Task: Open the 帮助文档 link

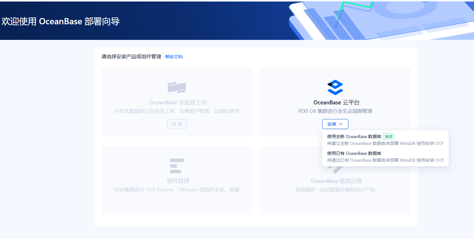Action: [174, 57]
